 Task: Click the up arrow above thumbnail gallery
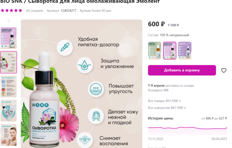pyautogui.click(x=9, y=21)
